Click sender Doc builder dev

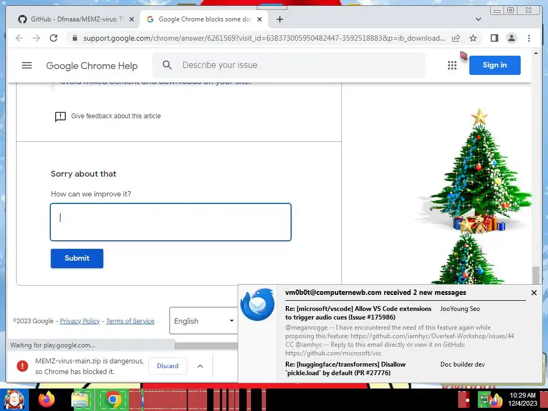pyautogui.click(x=462, y=364)
